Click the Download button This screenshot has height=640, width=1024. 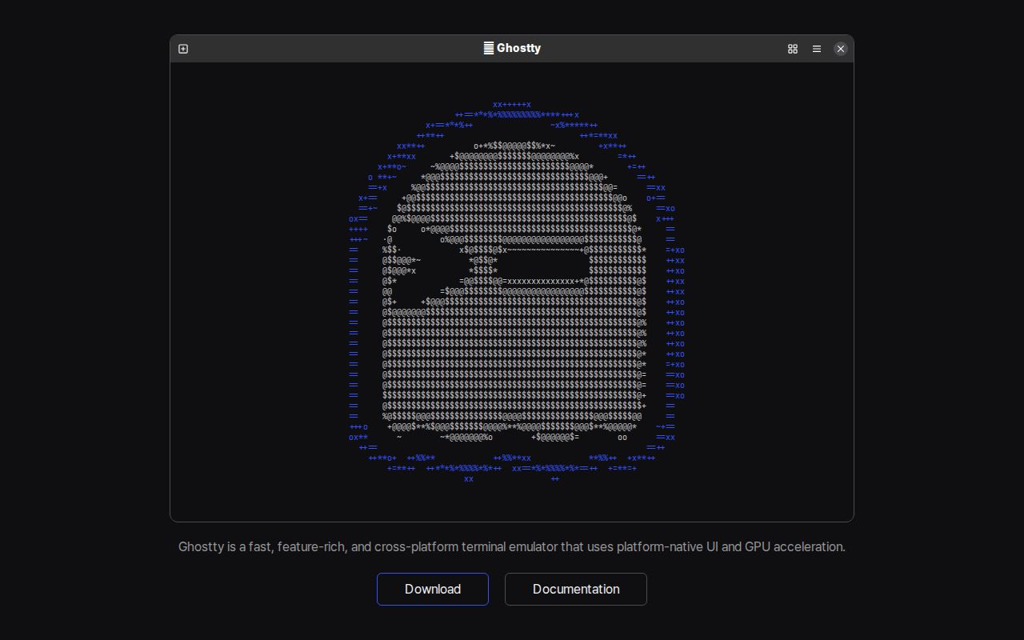433,589
